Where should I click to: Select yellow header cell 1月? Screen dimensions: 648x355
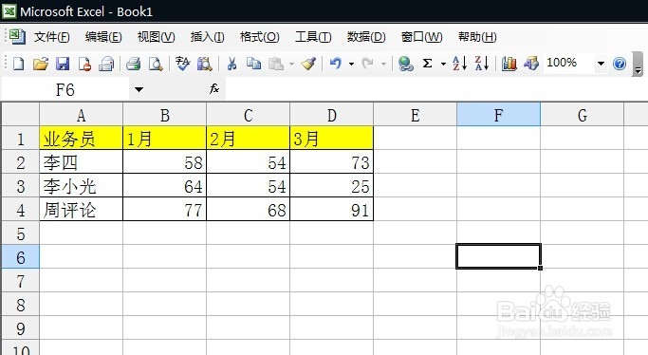(x=164, y=138)
